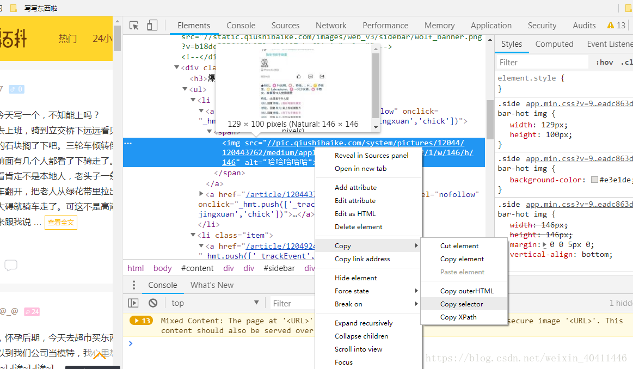Viewport: 633px width, 369px height.
Task: Click the 查看全文 button on webpage
Action: pos(61,223)
